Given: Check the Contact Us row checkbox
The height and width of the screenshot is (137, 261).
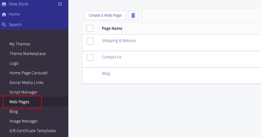Looking at the screenshot, I should (90, 57).
